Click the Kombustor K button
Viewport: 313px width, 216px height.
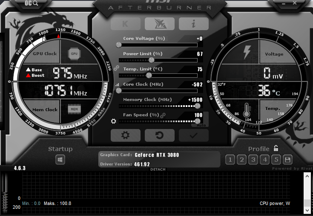click(x=126, y=24)
